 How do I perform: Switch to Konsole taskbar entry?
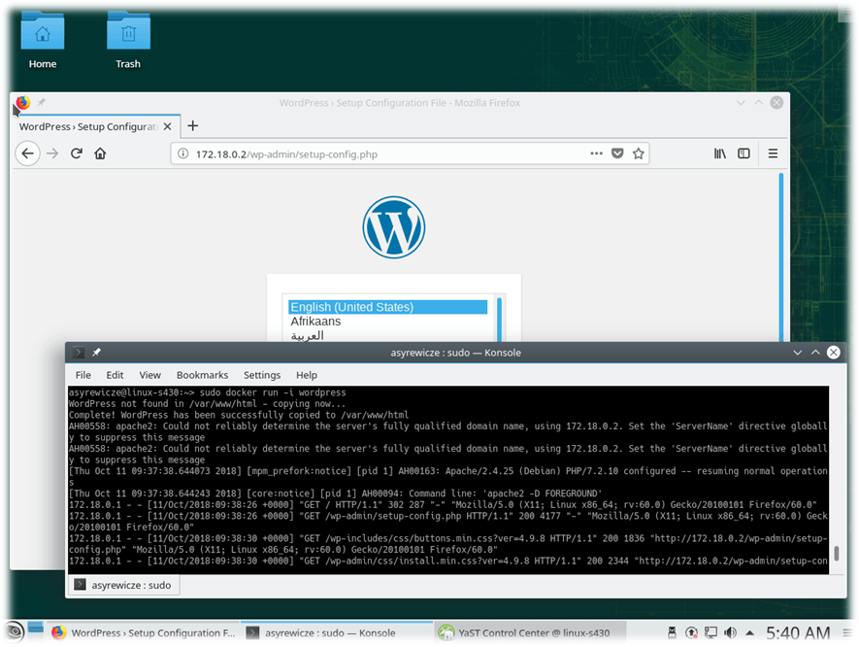(x=338, y=632)
